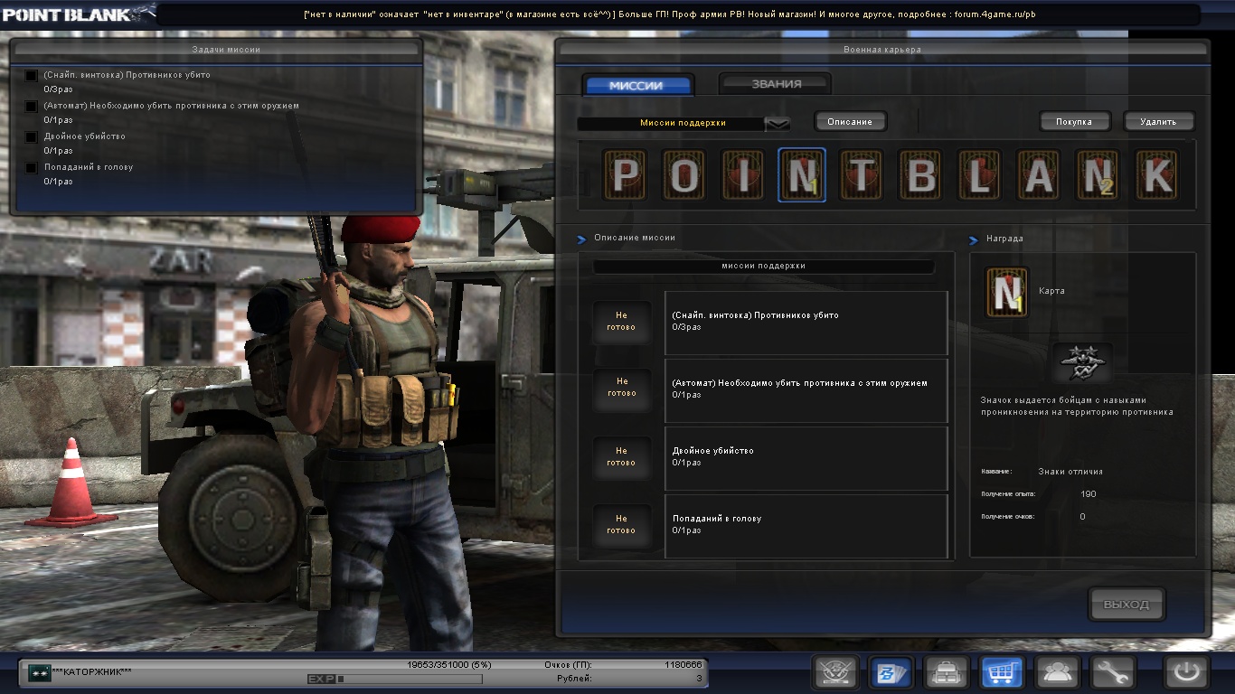
Task: Click the reward badge description text
Action: click(1077, 406)
